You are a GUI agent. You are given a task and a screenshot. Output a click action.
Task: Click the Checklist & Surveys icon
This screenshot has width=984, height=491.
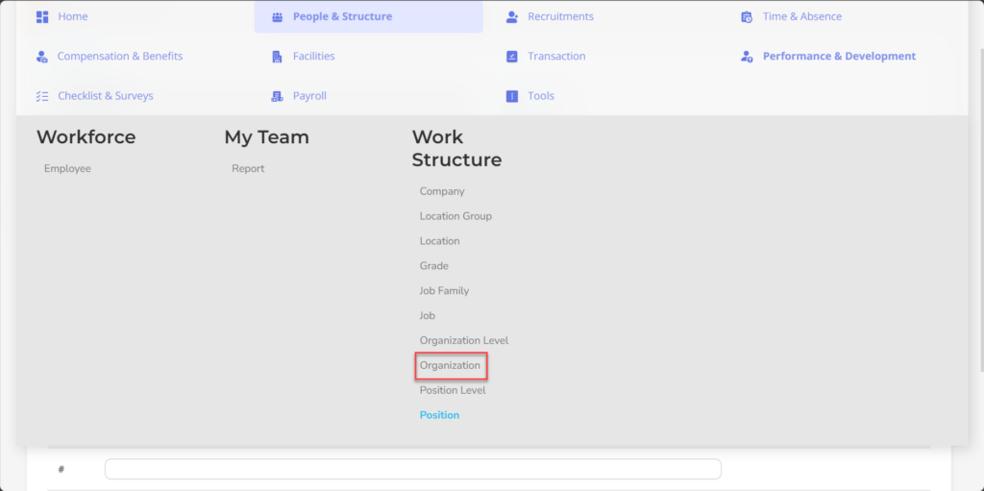pyautogui.click(x=42, y=96)
